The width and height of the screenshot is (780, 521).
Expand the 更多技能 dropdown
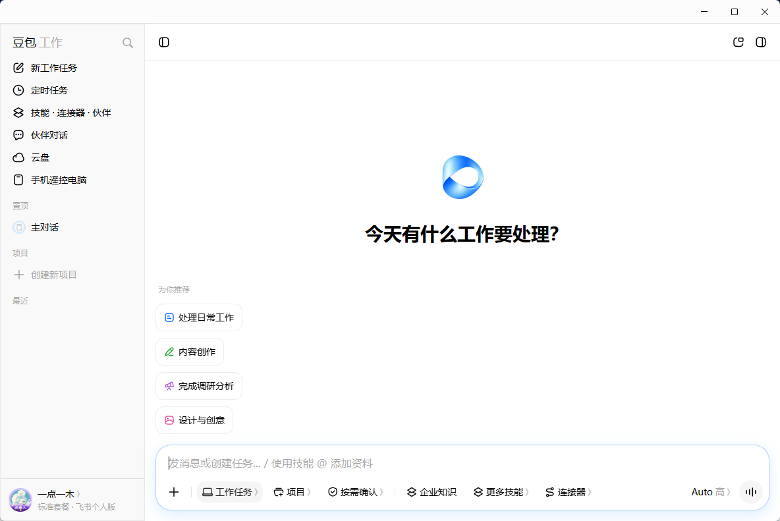[501, 491]
